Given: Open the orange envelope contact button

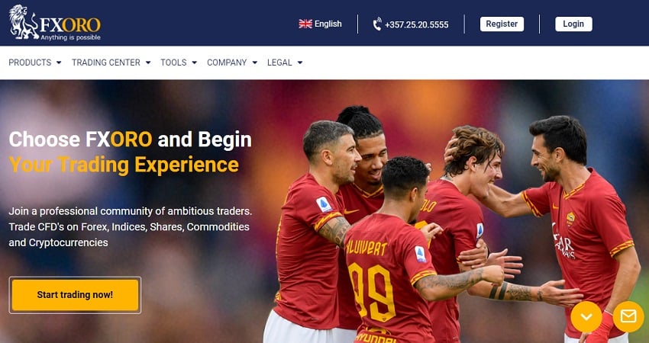Looking at the screenshot, I should [x=628, y=316].
